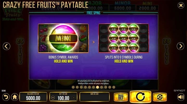The width and height of the screenshot is (187, 104).
Task: Click the bonus symbol 1X-10X orb image
Action: tap(63, 38)
